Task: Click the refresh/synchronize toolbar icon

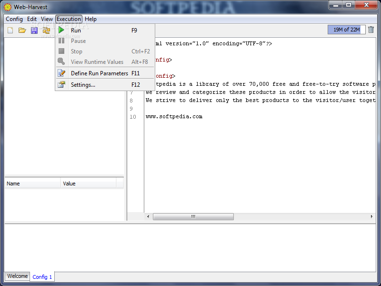Action: 46,31
